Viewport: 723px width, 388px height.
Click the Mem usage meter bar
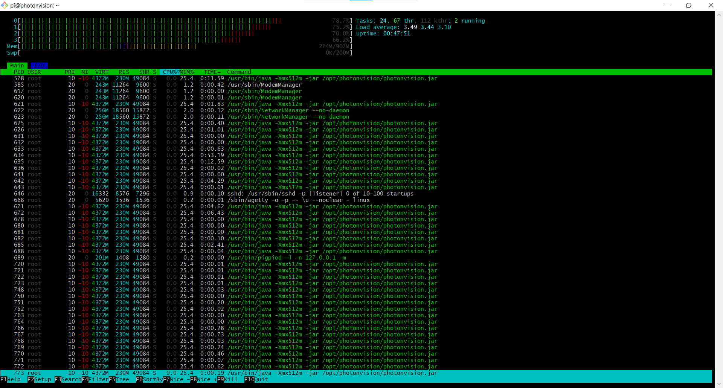tap(180, 46)
